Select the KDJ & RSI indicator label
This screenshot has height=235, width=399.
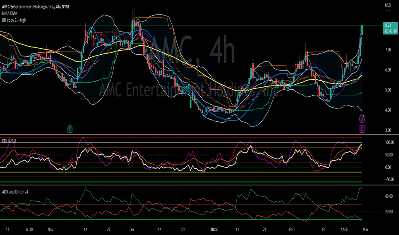[9, 141]
